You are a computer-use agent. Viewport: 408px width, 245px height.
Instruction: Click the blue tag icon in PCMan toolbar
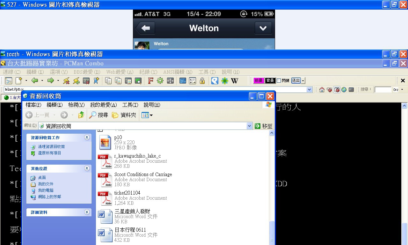pyautogui.click(x=215, y=81)
